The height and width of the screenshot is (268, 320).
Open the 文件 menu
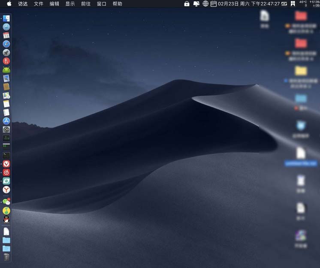point(39,4)
